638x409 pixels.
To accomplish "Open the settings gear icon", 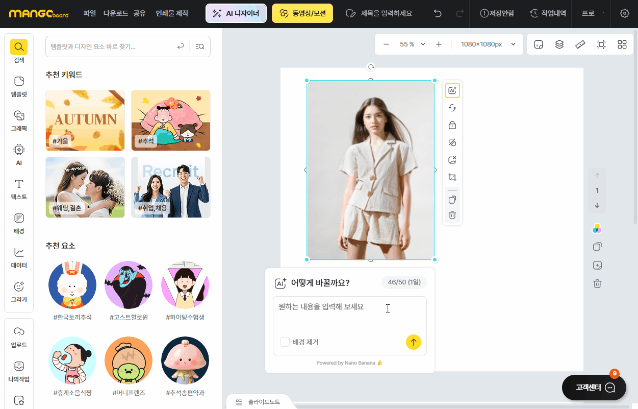I will (624, 13).
